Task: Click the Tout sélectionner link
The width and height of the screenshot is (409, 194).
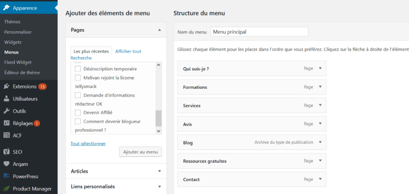Action: 88,143
